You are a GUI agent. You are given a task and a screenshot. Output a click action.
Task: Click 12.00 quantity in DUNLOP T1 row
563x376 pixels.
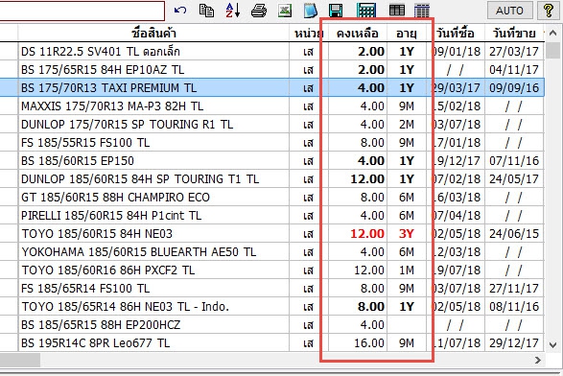367,178
